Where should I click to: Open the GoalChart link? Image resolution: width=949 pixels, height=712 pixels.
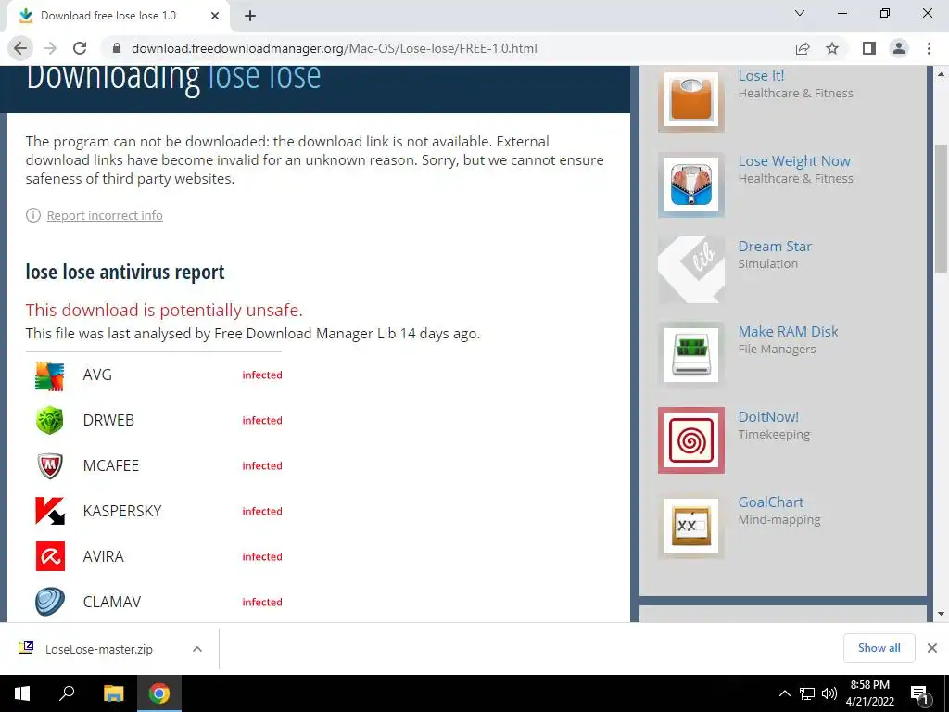pos(770,502)
